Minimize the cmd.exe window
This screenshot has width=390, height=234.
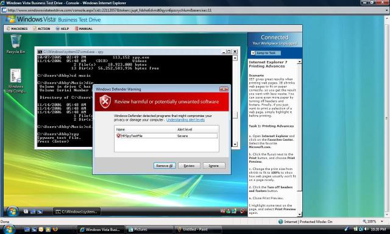[224, 52]
